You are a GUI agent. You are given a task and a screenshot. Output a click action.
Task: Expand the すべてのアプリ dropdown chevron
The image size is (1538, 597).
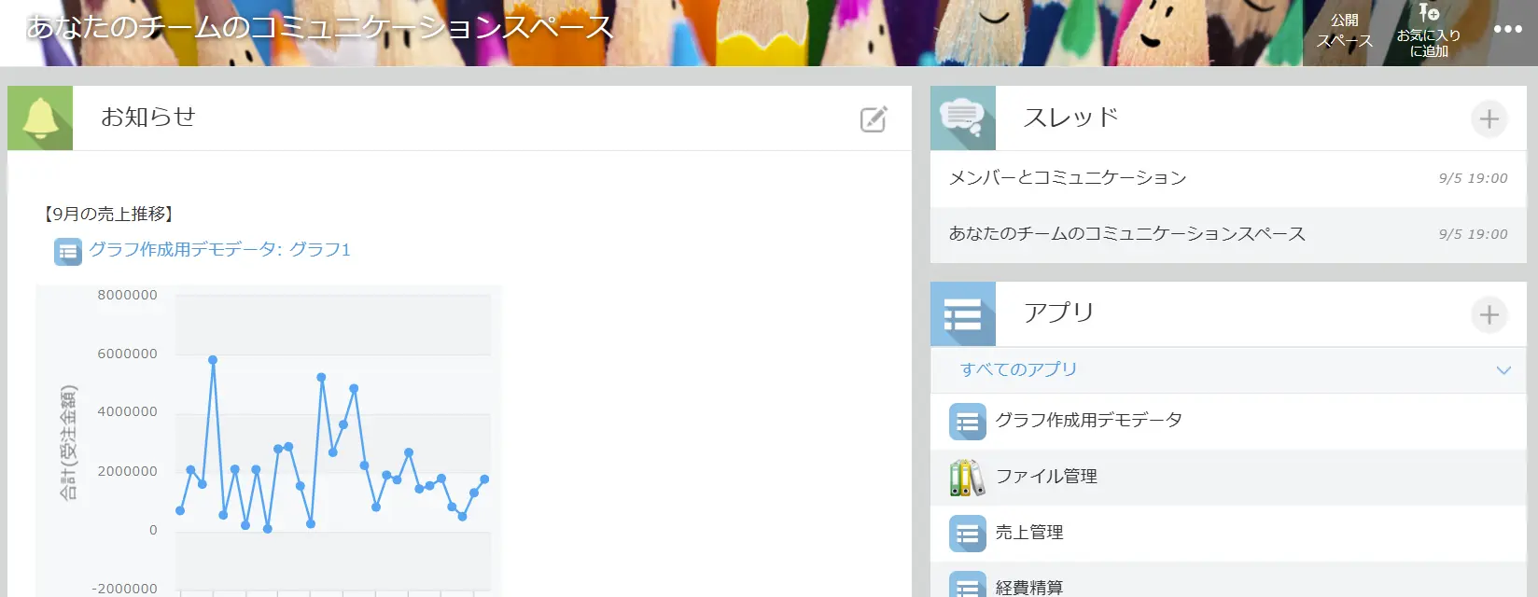[x=1503, y=370]
